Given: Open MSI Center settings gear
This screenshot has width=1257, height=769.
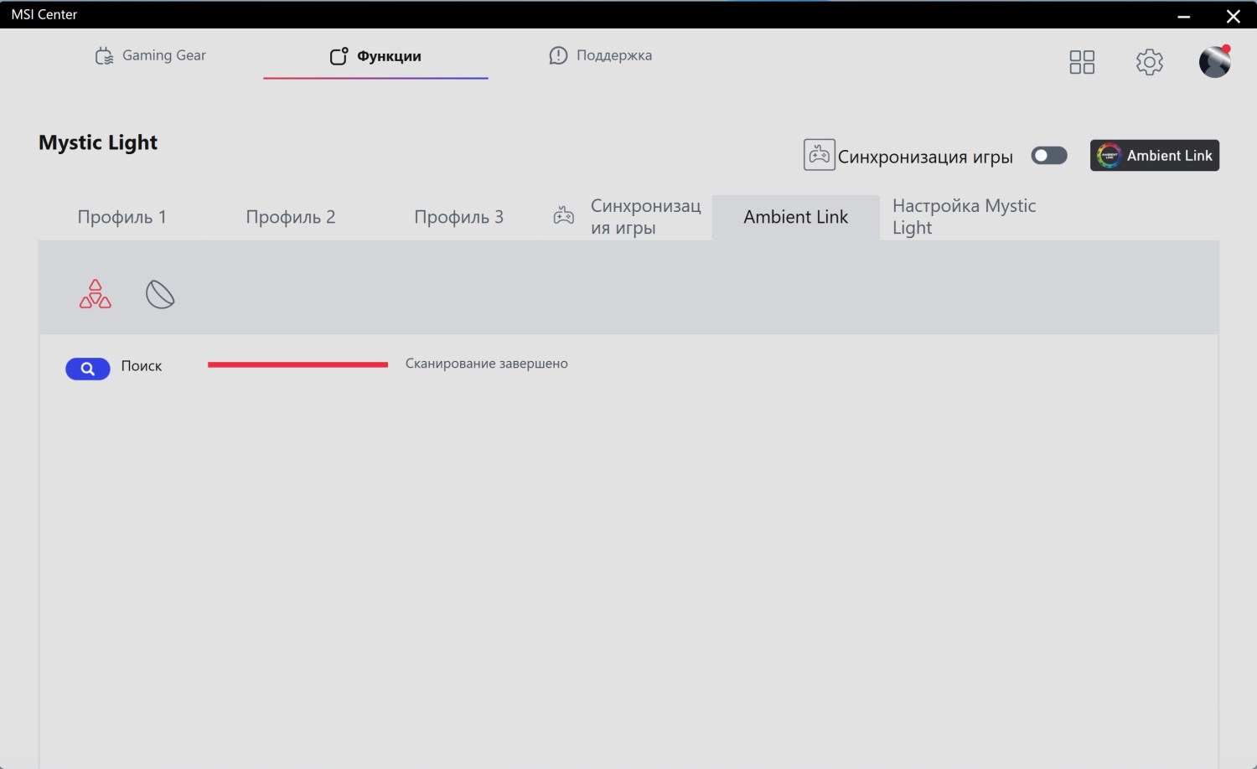Looking at the screenshot, I should click(1150, 62).
